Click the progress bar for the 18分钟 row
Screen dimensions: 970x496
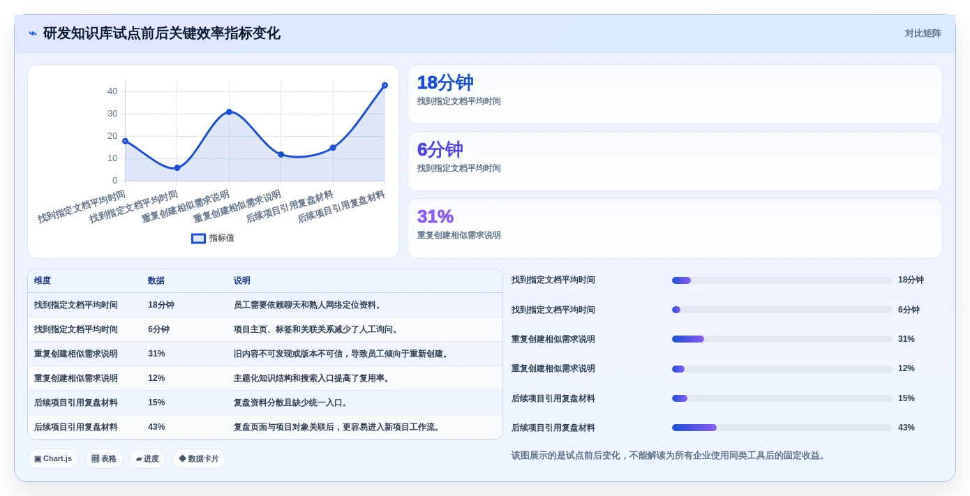coord(782,280)
